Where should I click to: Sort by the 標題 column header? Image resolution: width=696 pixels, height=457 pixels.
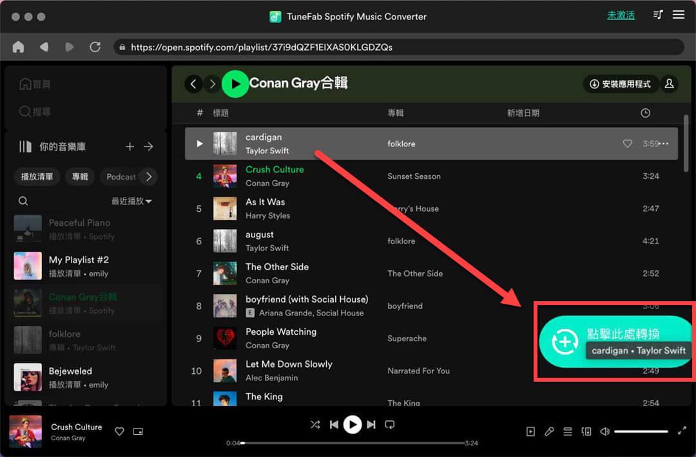[220, 113]
